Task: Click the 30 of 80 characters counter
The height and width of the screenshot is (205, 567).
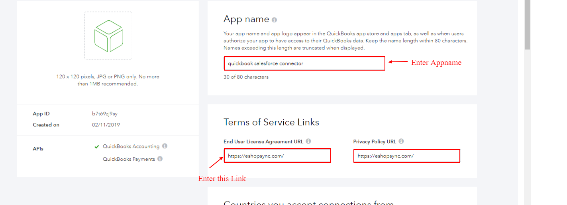Action: [246, 77]
